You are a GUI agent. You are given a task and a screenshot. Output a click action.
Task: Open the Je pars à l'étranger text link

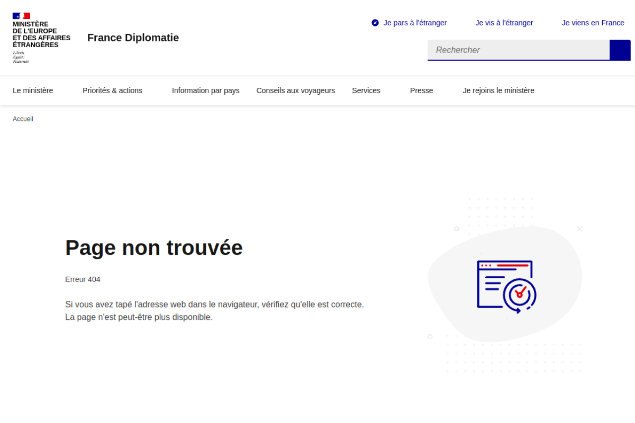click(x=415, y=23)
